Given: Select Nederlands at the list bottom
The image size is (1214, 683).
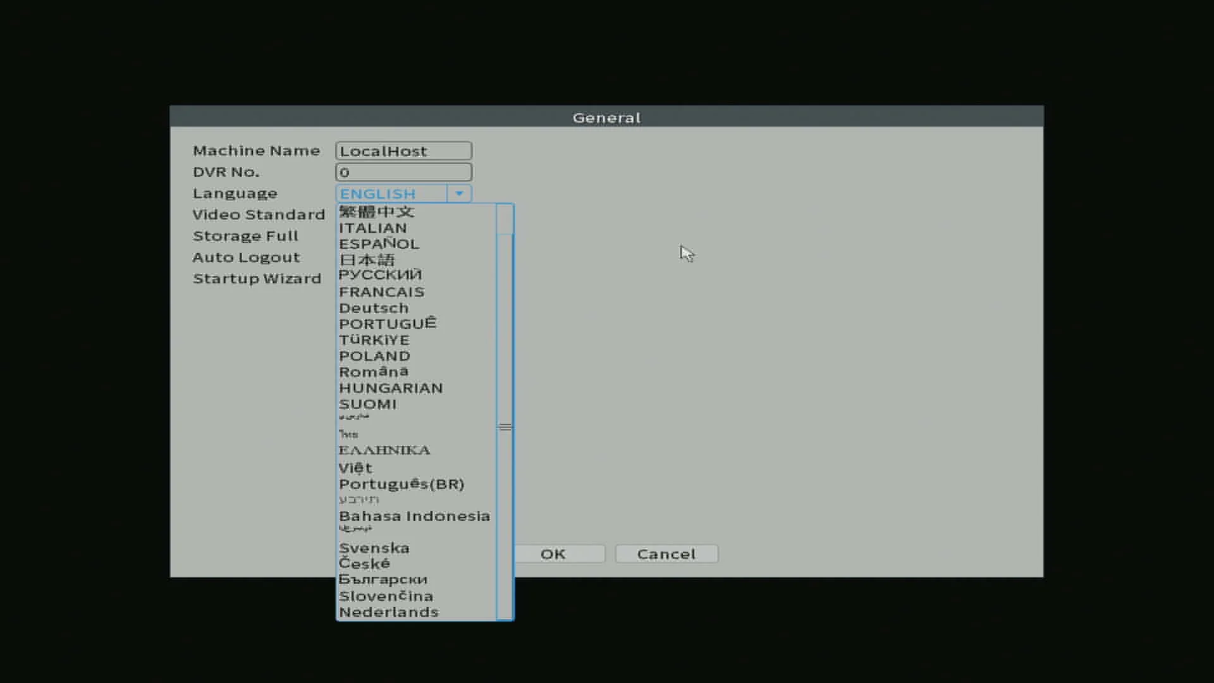Looking at the screenshot, I should pos(388,612).
